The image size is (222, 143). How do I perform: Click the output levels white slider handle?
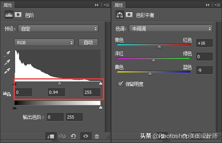101,107
